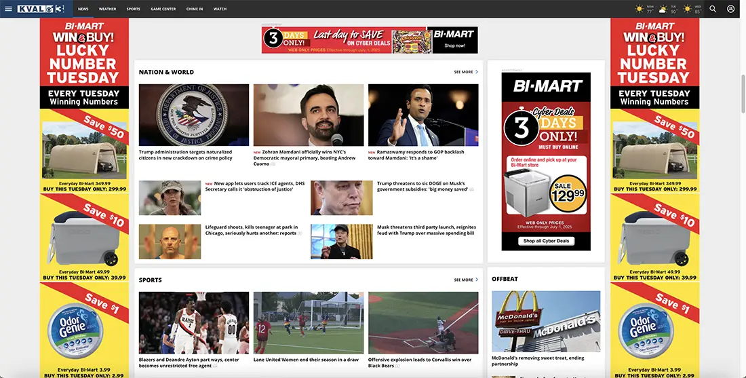Open the Weather menu item
Viewport: 746px width, 378px height.
pos(108,9)
